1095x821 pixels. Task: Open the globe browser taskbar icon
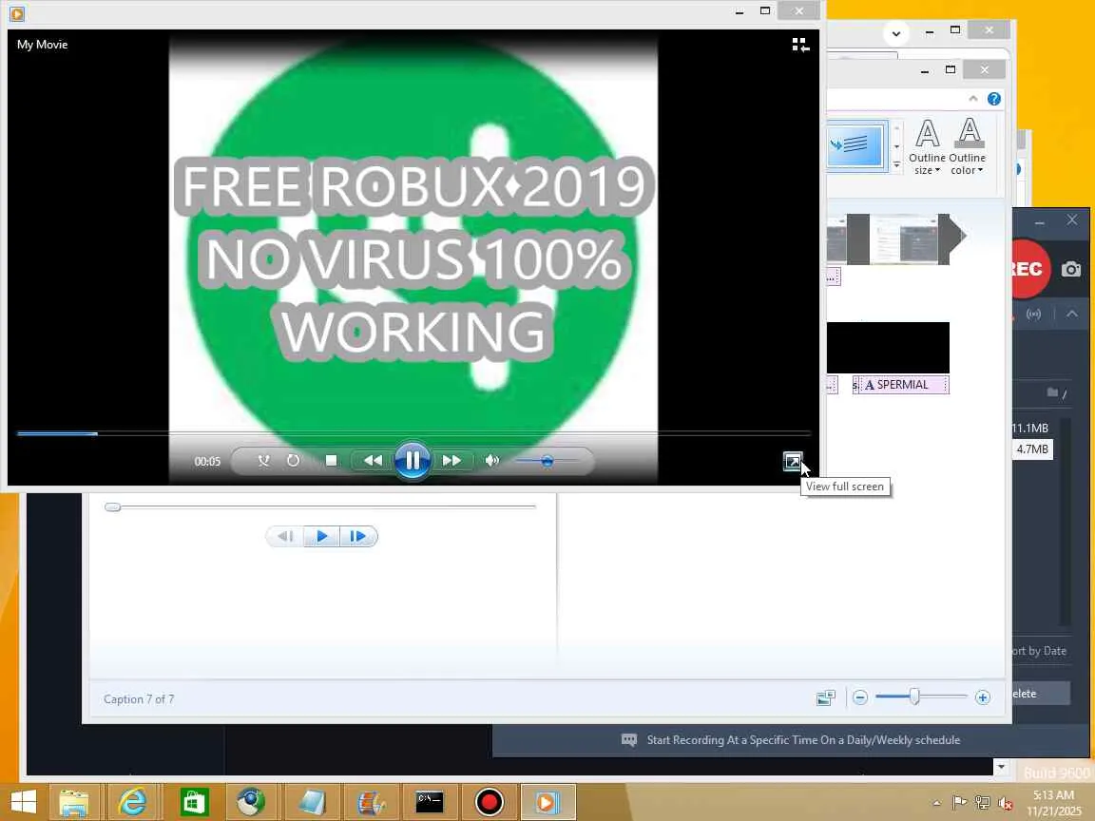(x=251, y=802)
